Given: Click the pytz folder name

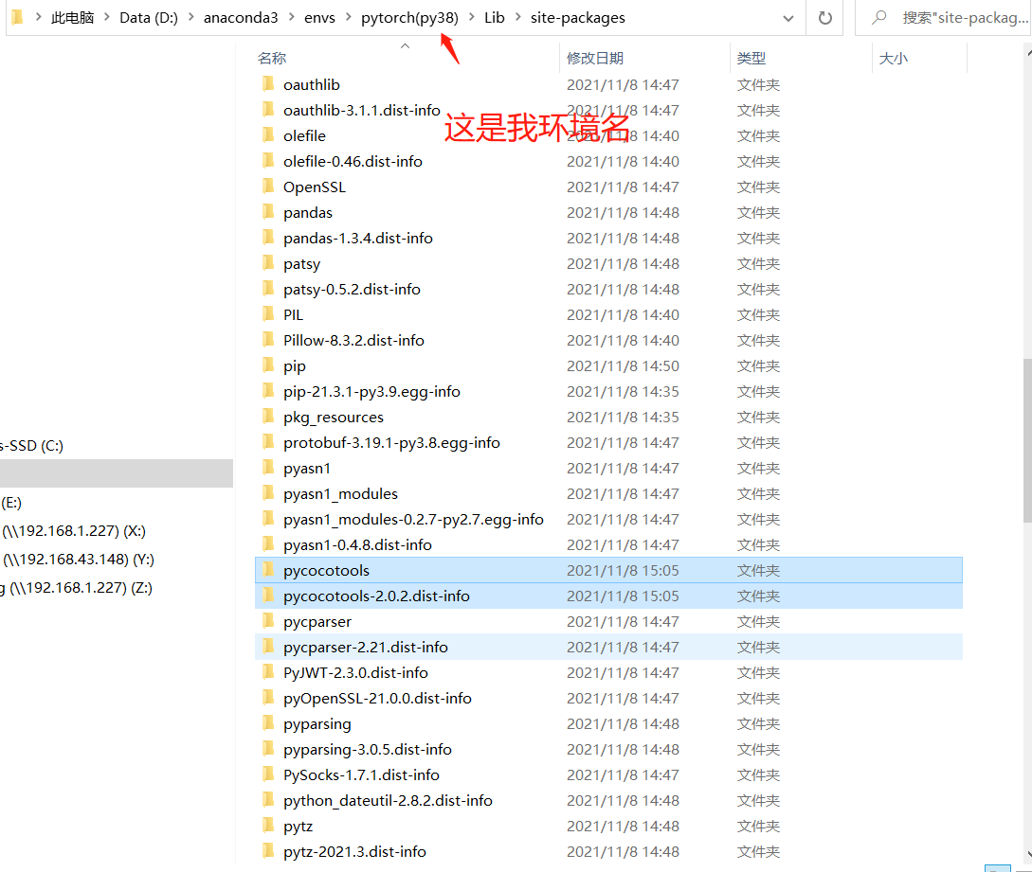Looking at the screenshot, I should (298, 827).
